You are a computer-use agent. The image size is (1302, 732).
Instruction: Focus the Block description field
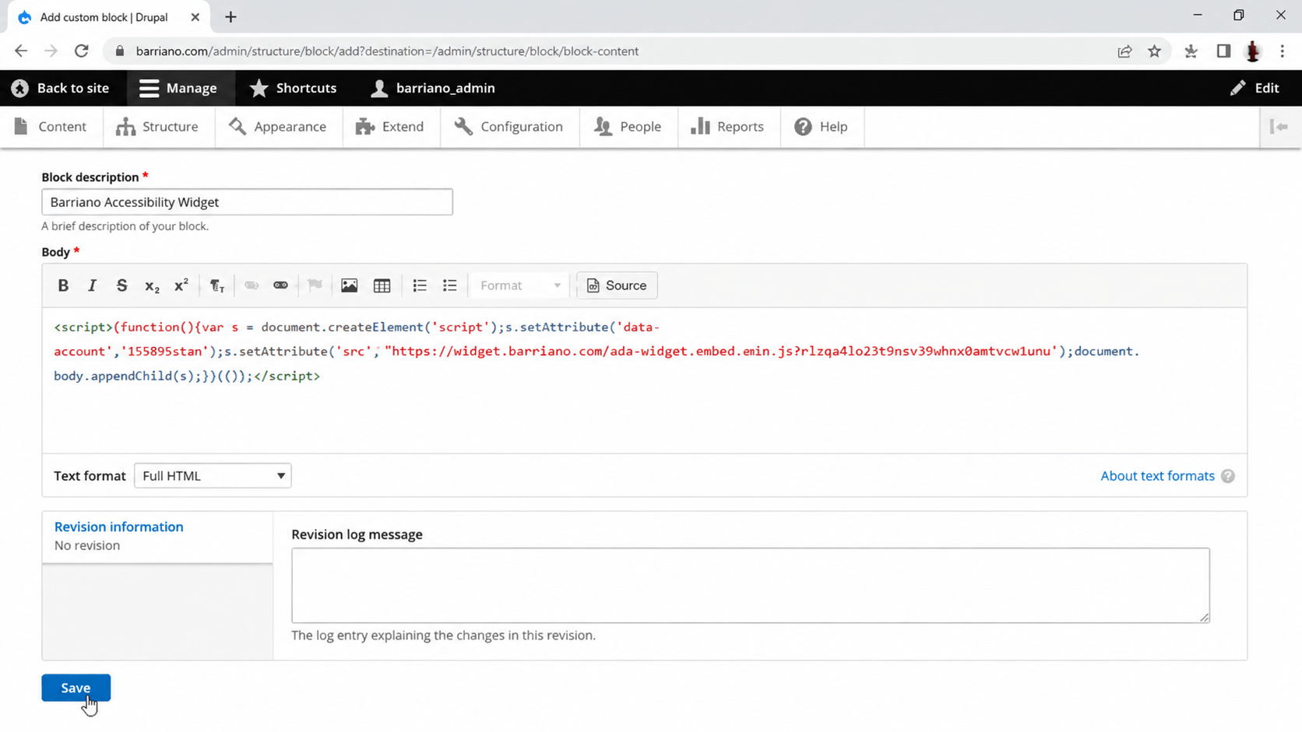tap(247, 202)
